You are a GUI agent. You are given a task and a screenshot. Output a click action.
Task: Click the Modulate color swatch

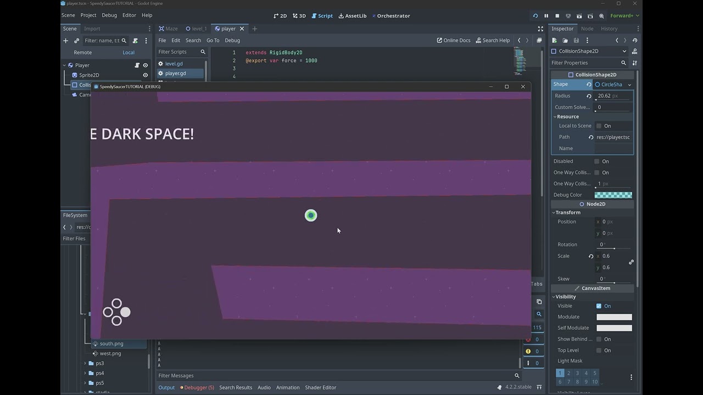(x=614, y=317)
